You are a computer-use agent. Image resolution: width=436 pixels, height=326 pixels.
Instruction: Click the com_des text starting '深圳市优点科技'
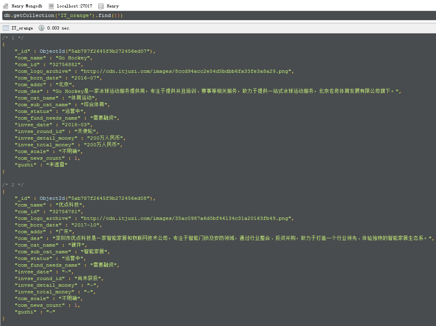pos(242,238)
